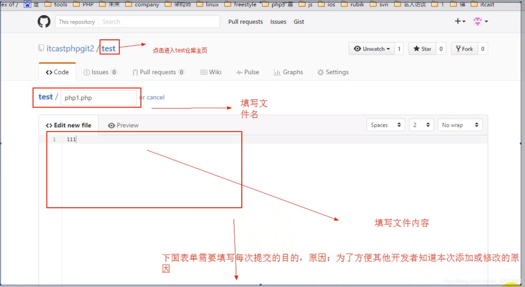This screenshot has height=287, width=525.
Task: Open the linux bookmark folder
Action: [208, 4]
